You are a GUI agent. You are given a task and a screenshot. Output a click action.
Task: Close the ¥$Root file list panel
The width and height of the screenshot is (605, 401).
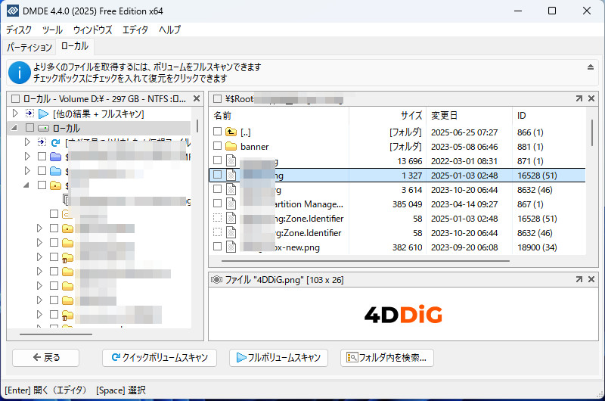(591, 99)
